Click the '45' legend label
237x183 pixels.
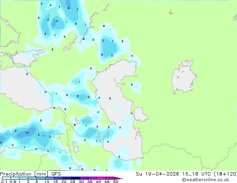coord(107,182)
